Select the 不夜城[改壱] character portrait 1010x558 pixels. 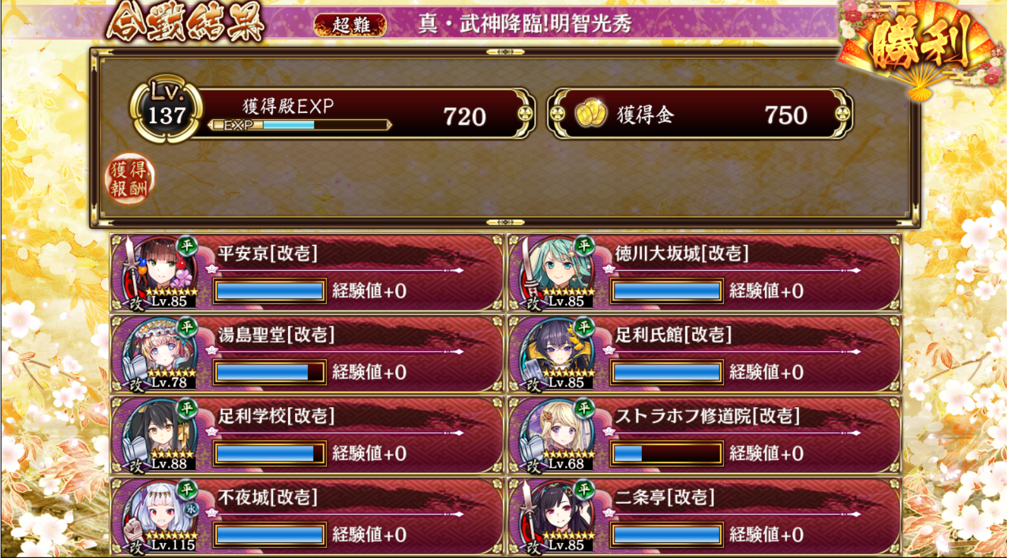click(x=160, y=516)
